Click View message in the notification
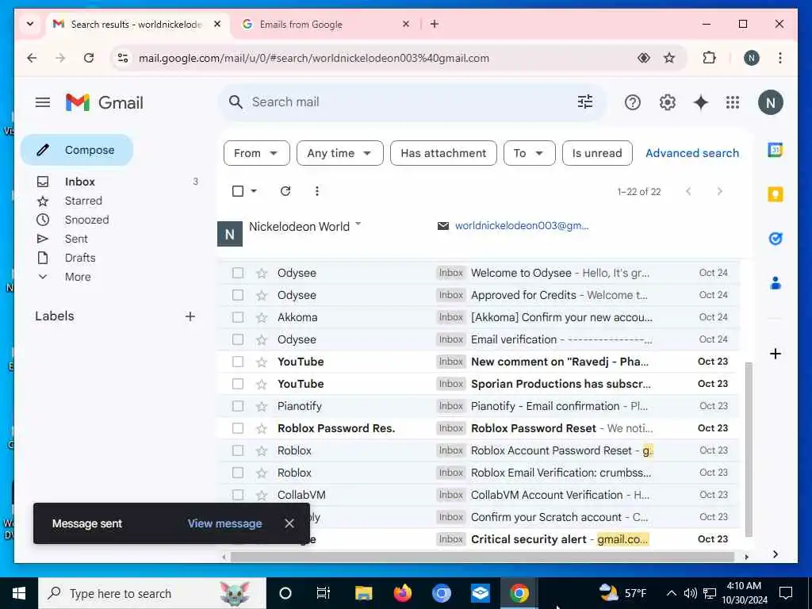 tap(224, 523)
